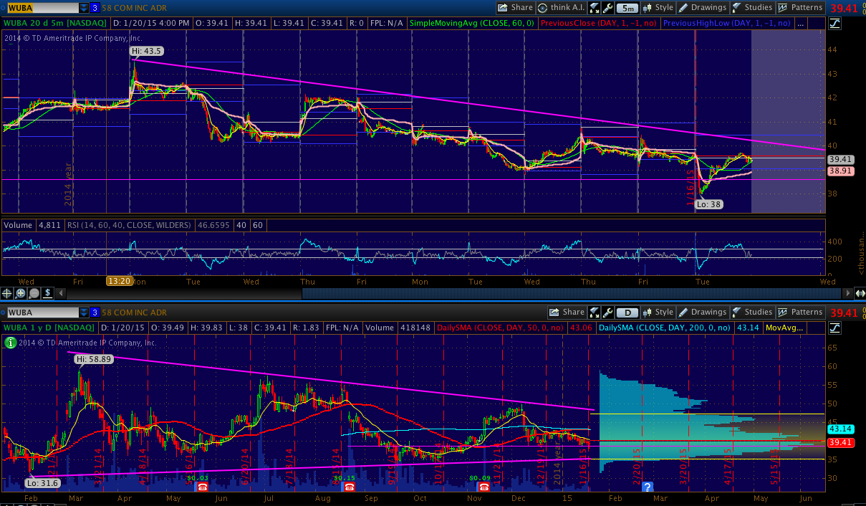Click the blue question mark event icon
The width and height of the screenshot is (866, 506).
(x=648, y=487)
